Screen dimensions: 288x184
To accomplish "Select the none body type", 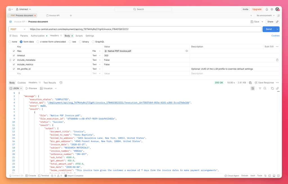I will [x=10, y=42].
